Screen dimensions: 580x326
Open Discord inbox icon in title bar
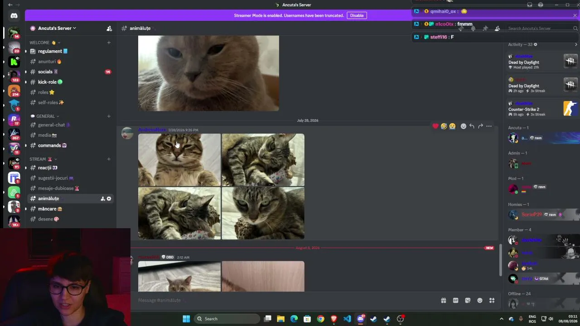[x=530, y=5]
